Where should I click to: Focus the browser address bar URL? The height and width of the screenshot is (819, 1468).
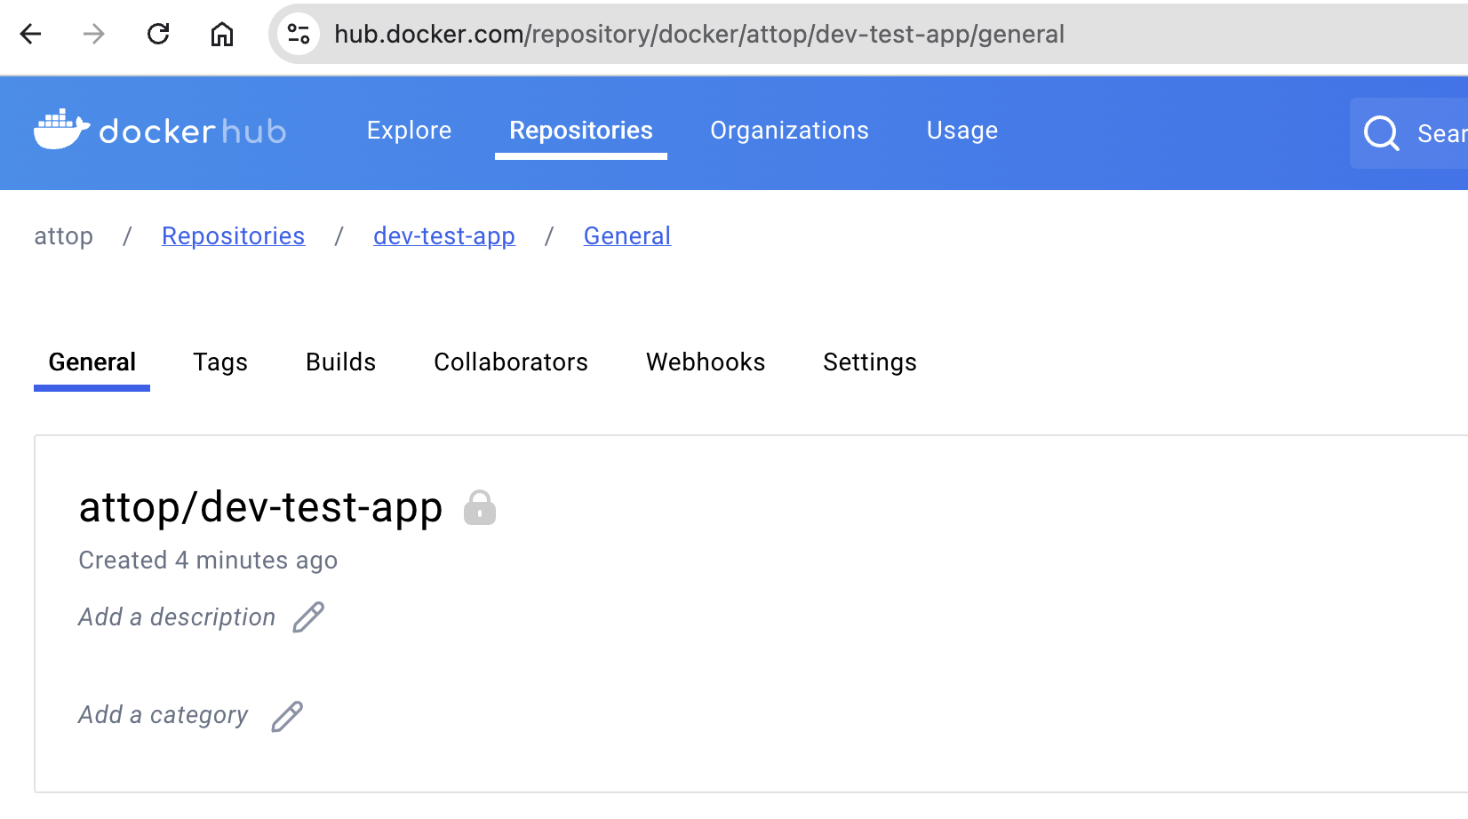(699, 34)
